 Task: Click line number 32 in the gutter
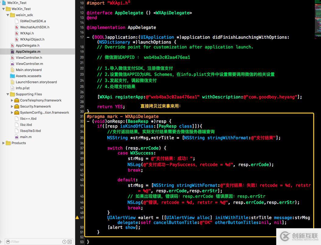(x=82, y=121)
